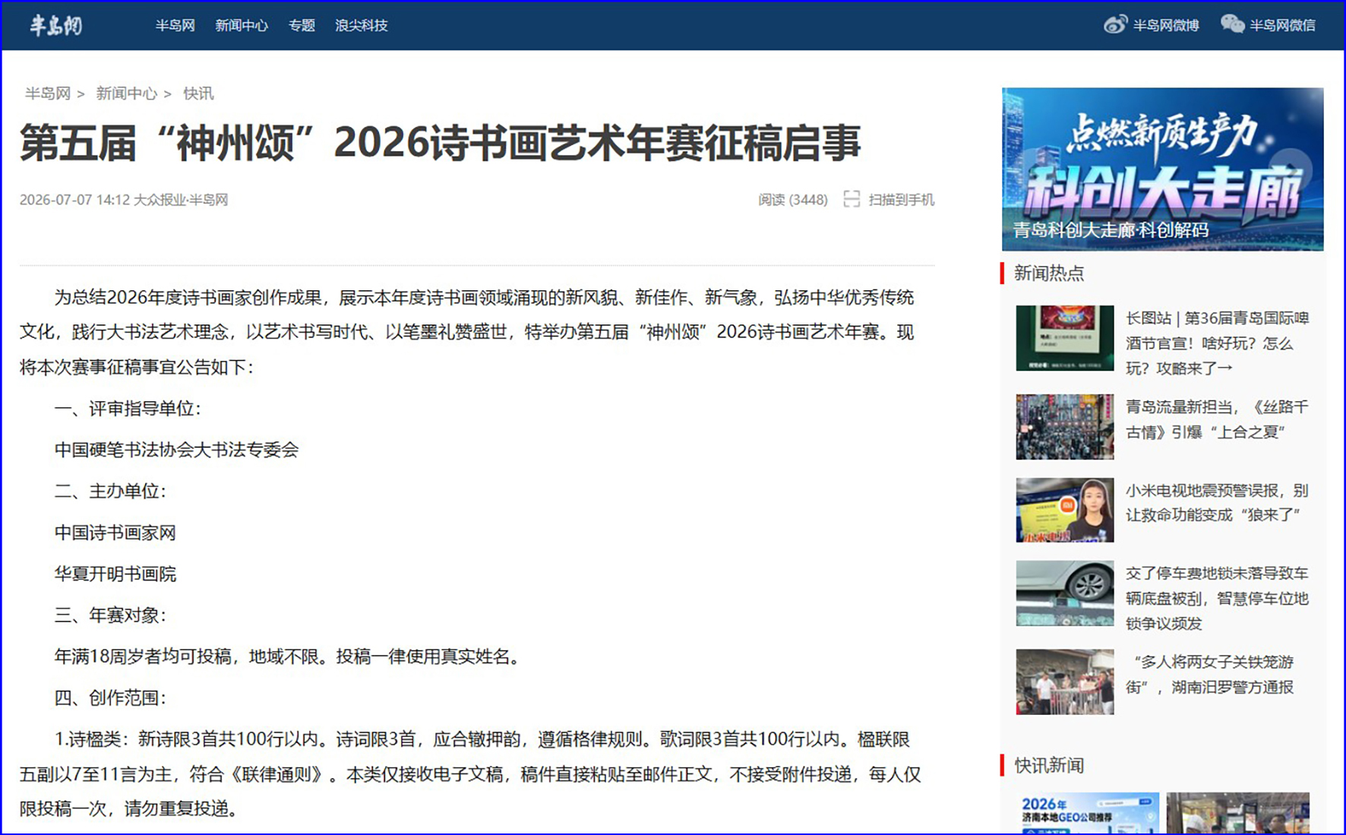1346x835 pixels.
Task: Open the 半岛网微博 Weibo icon
Action: (1115, 25)
